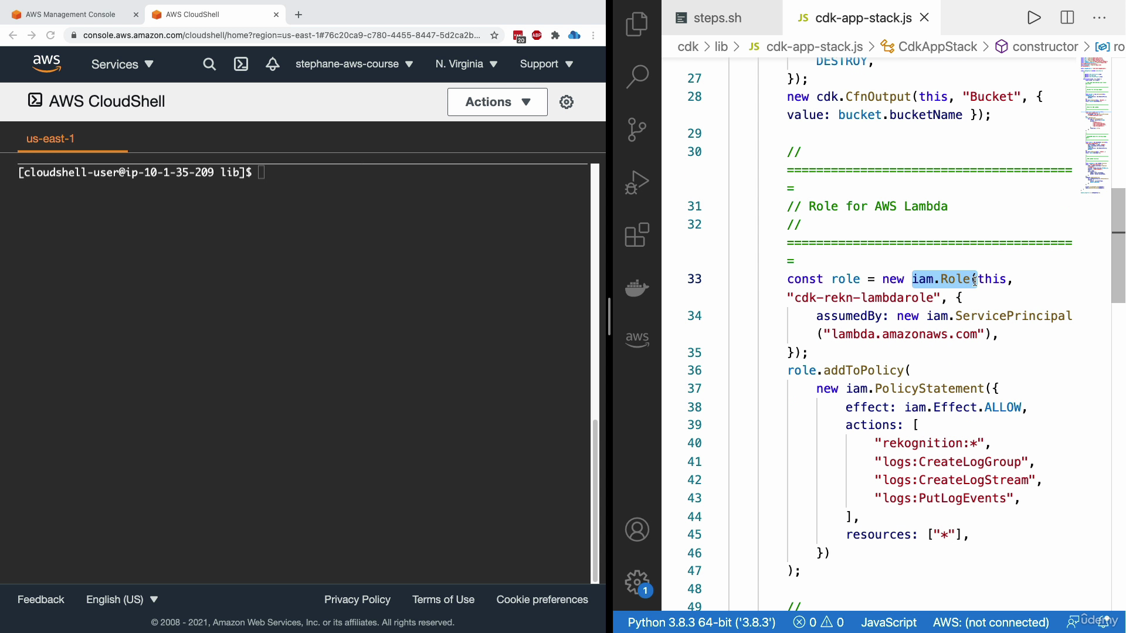Open the AWS console search
Viewport: 1126px width, 633px height.
[209, 64]
